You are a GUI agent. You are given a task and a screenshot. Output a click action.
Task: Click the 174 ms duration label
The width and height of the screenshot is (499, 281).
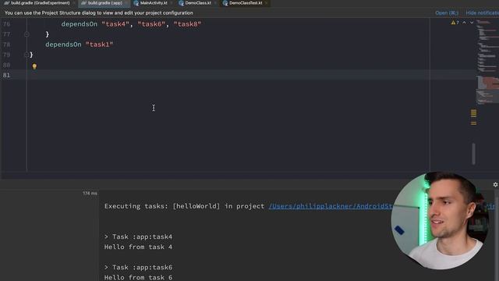(90, 194)
